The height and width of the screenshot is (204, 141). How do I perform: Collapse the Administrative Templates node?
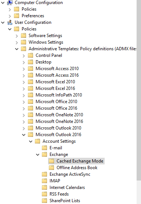pyautogui.click(x=17, y=49)
